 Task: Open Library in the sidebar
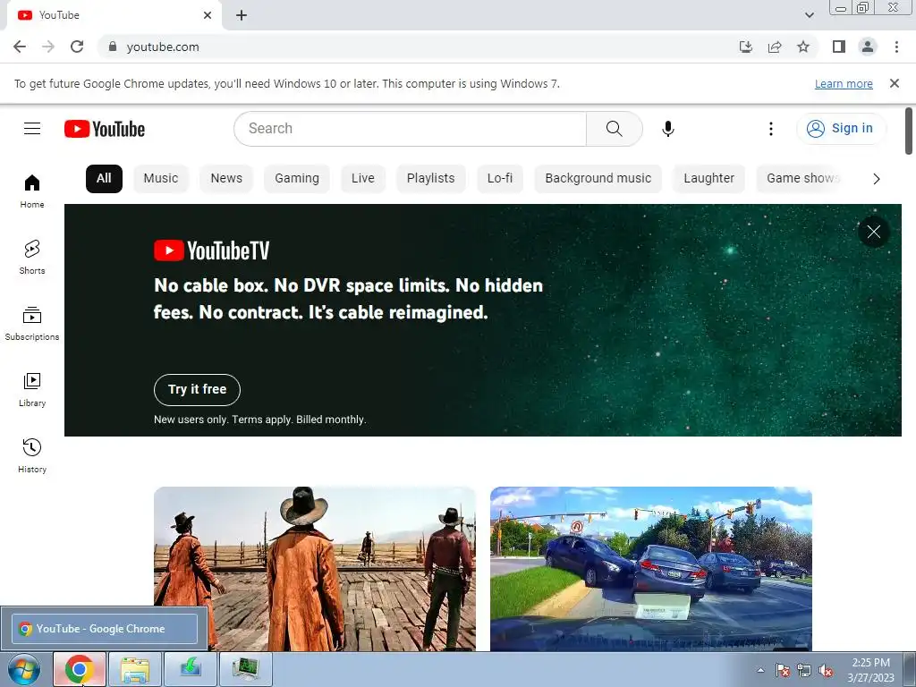32,390
